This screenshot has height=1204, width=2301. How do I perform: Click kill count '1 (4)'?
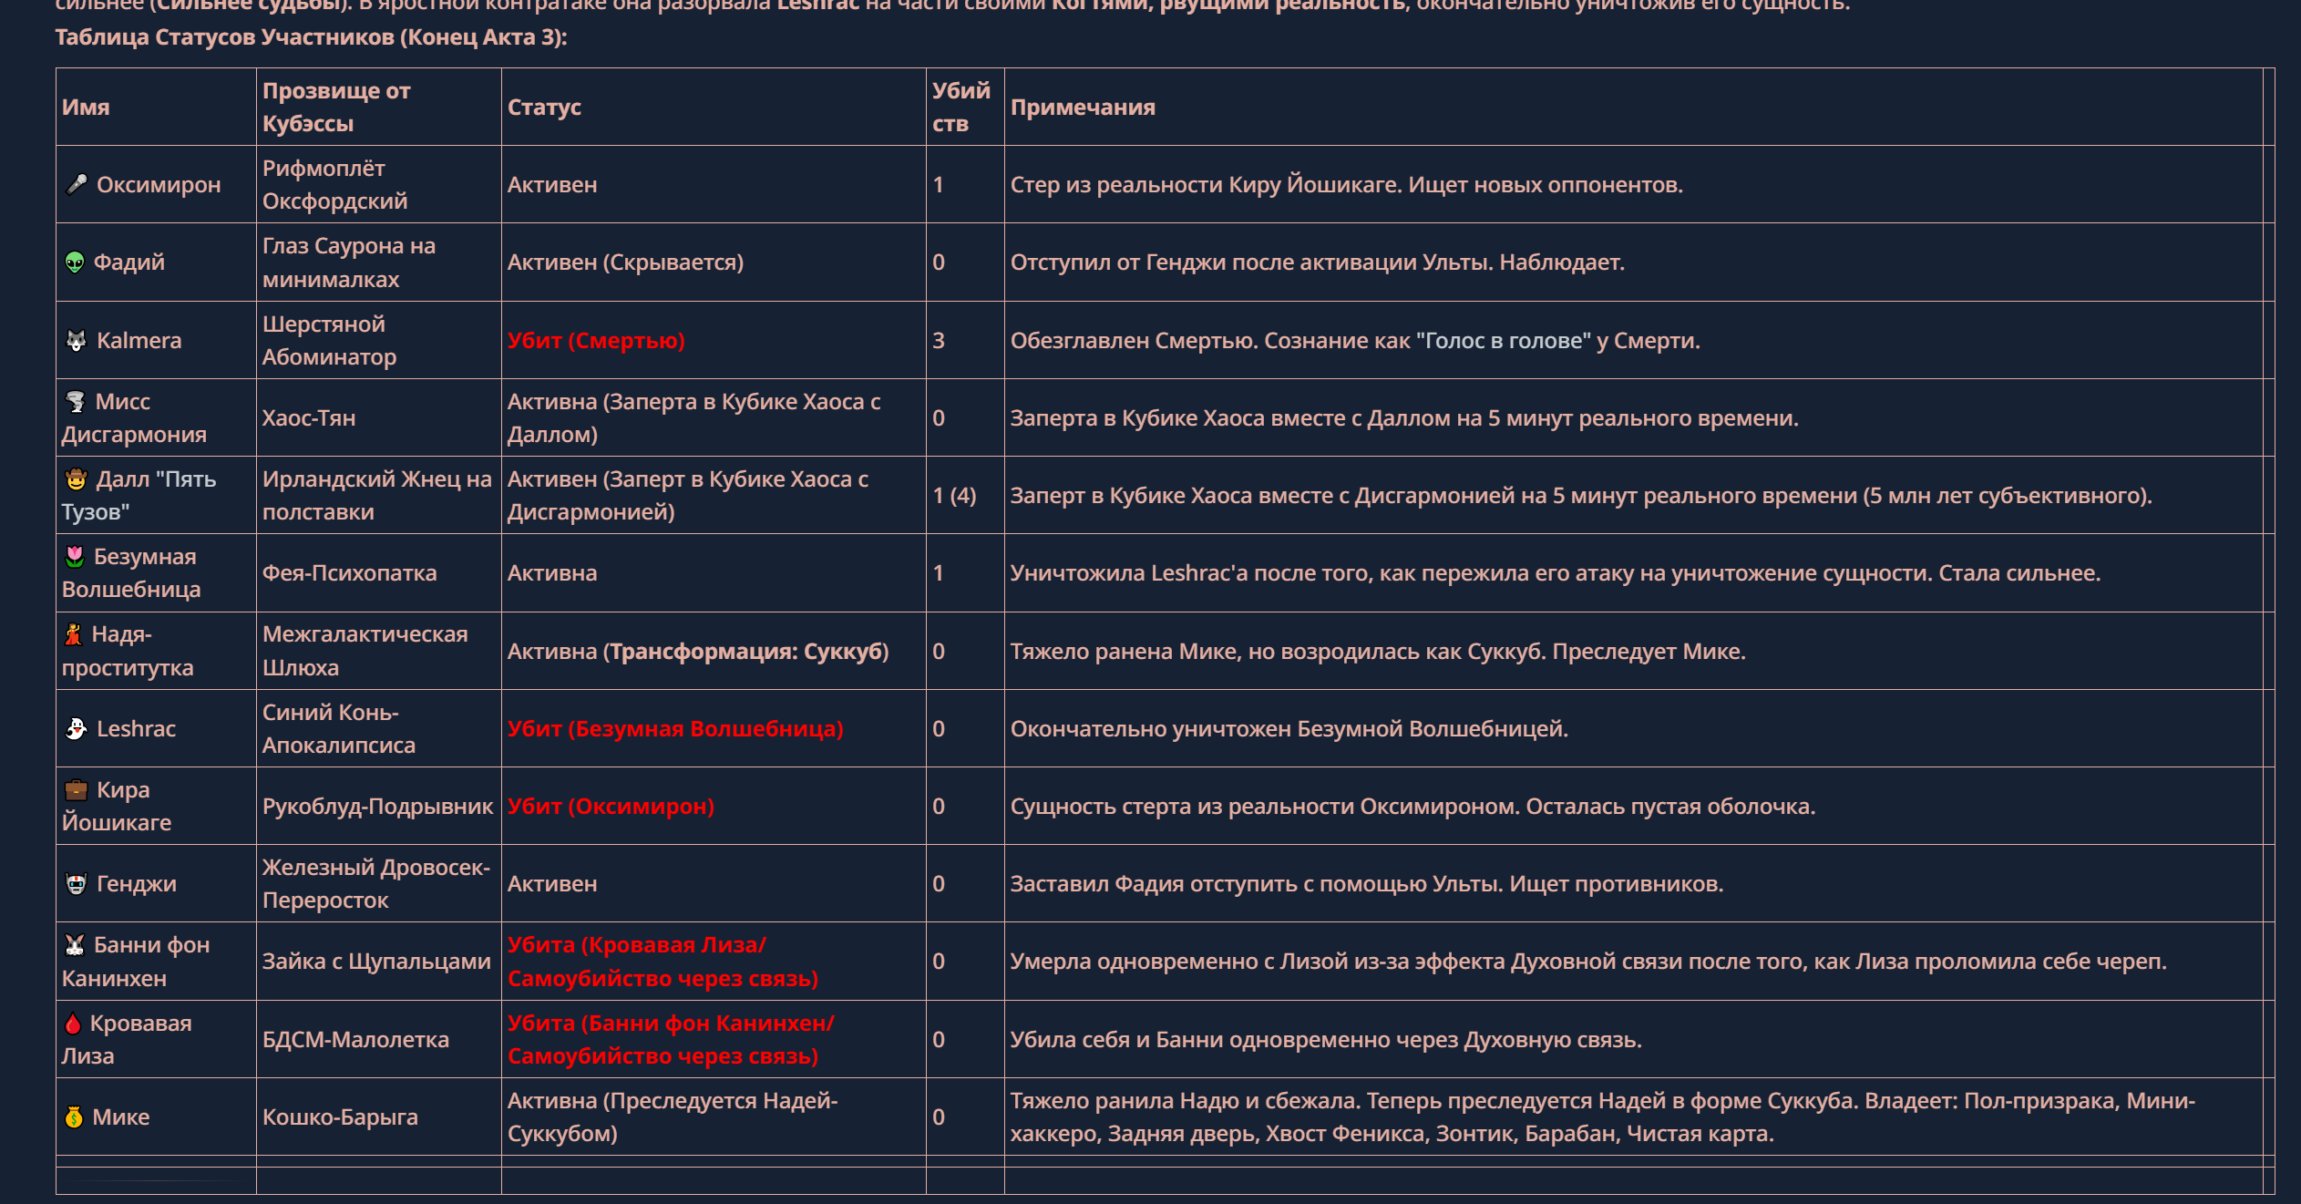click(954, 496)
